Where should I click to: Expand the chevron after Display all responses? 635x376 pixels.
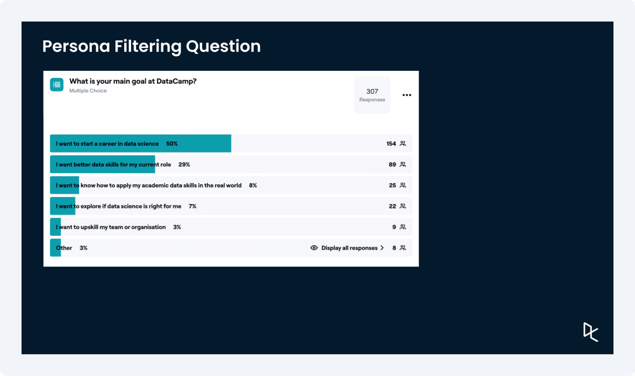point(382,248)
